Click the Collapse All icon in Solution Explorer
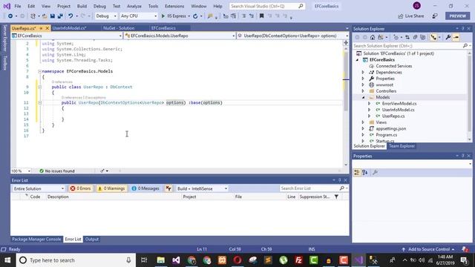 click(x=415, y=37)
